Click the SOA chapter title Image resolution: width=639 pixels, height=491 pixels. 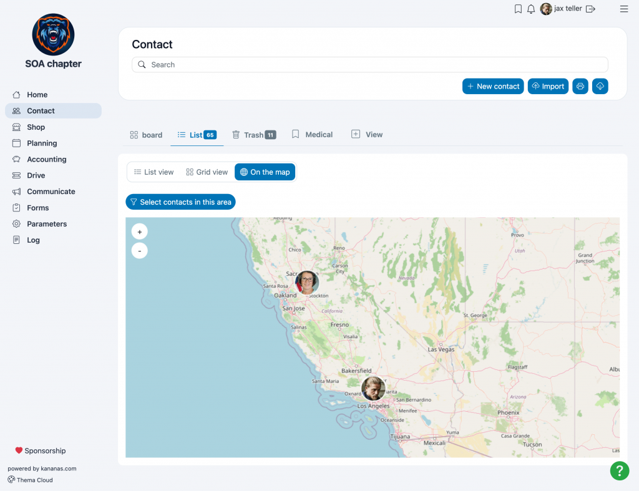point(54,64)
